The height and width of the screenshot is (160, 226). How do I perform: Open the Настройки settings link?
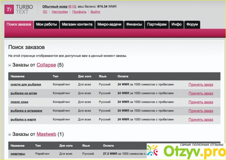[60, 12]
